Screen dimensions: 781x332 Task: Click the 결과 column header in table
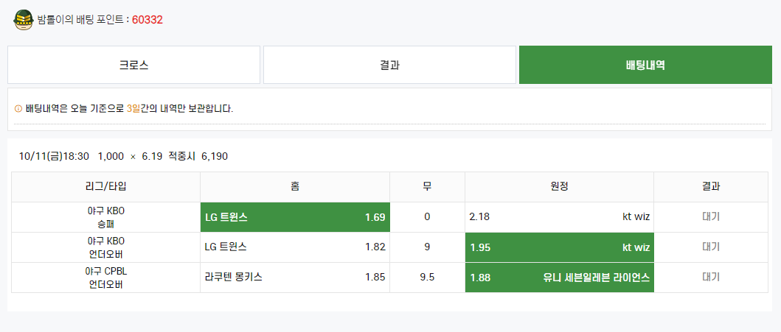point(711,187)
